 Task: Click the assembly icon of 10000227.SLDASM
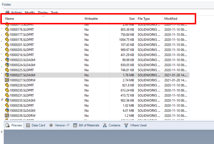(7, 75)
